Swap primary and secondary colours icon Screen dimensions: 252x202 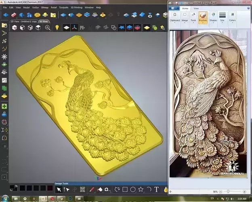click(16, 186)
